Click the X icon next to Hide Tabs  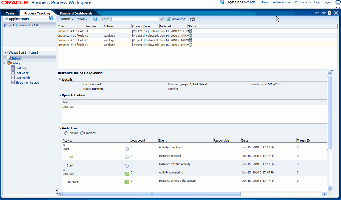(336, 13)
